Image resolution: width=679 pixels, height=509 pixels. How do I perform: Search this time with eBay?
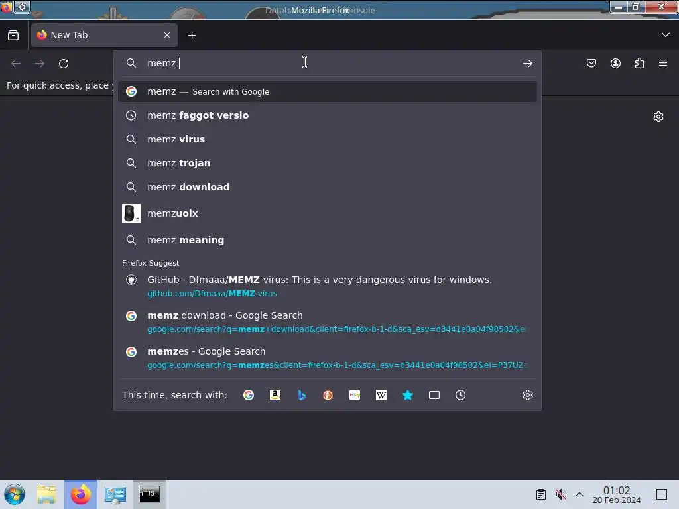[x=355, y=395]
